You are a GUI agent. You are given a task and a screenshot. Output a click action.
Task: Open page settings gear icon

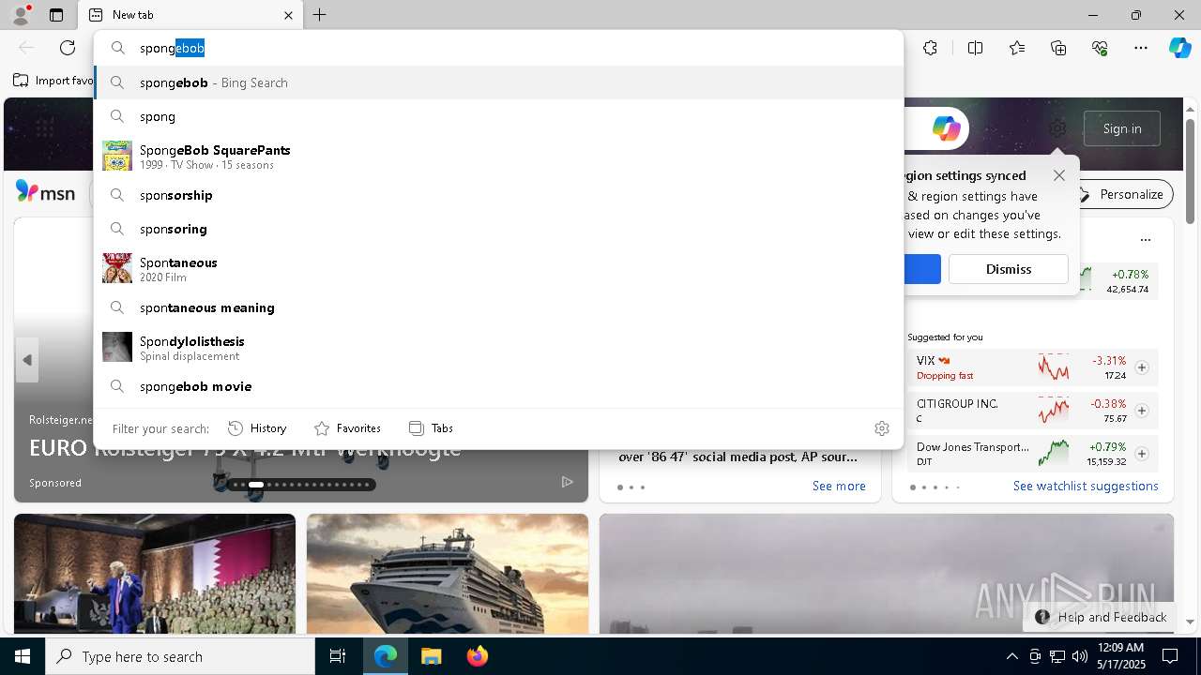tap(1057, 128)
